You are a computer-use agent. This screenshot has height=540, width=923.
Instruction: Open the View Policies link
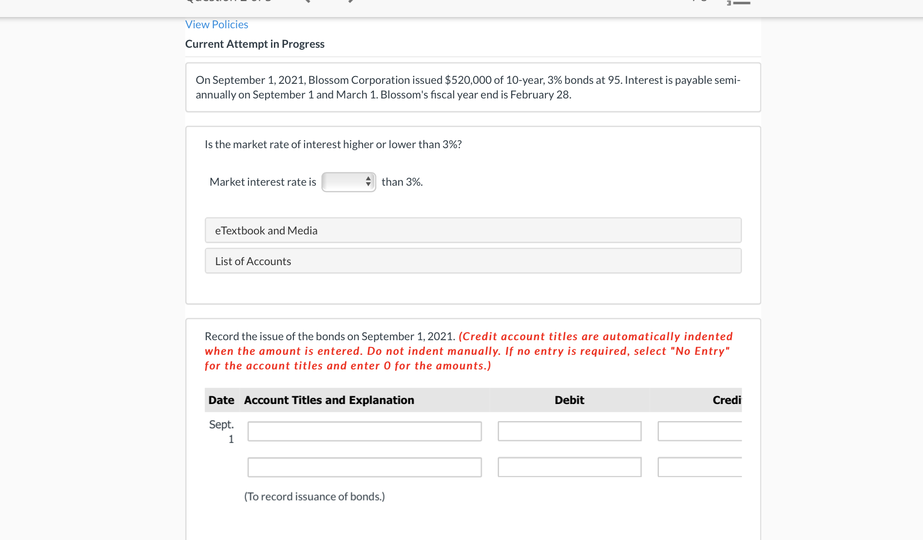(x=216, y=24)
